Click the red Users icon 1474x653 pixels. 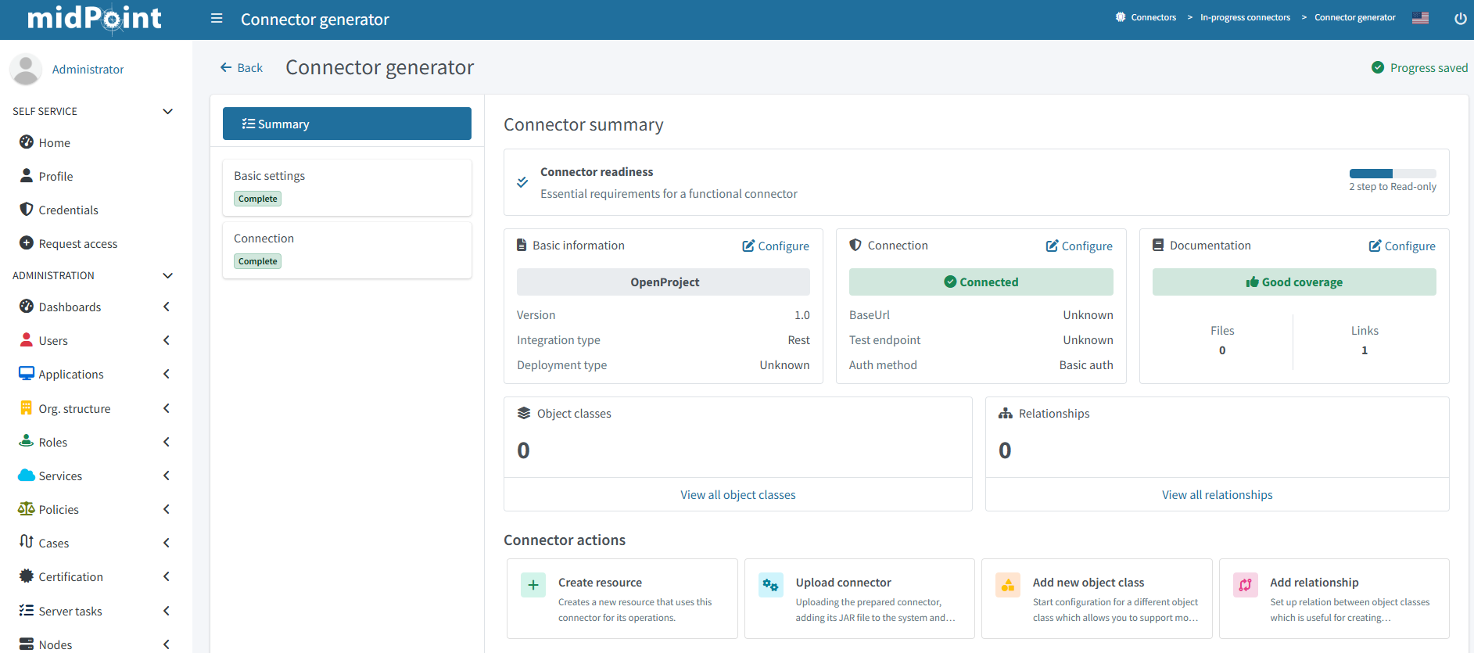[27, 340]
